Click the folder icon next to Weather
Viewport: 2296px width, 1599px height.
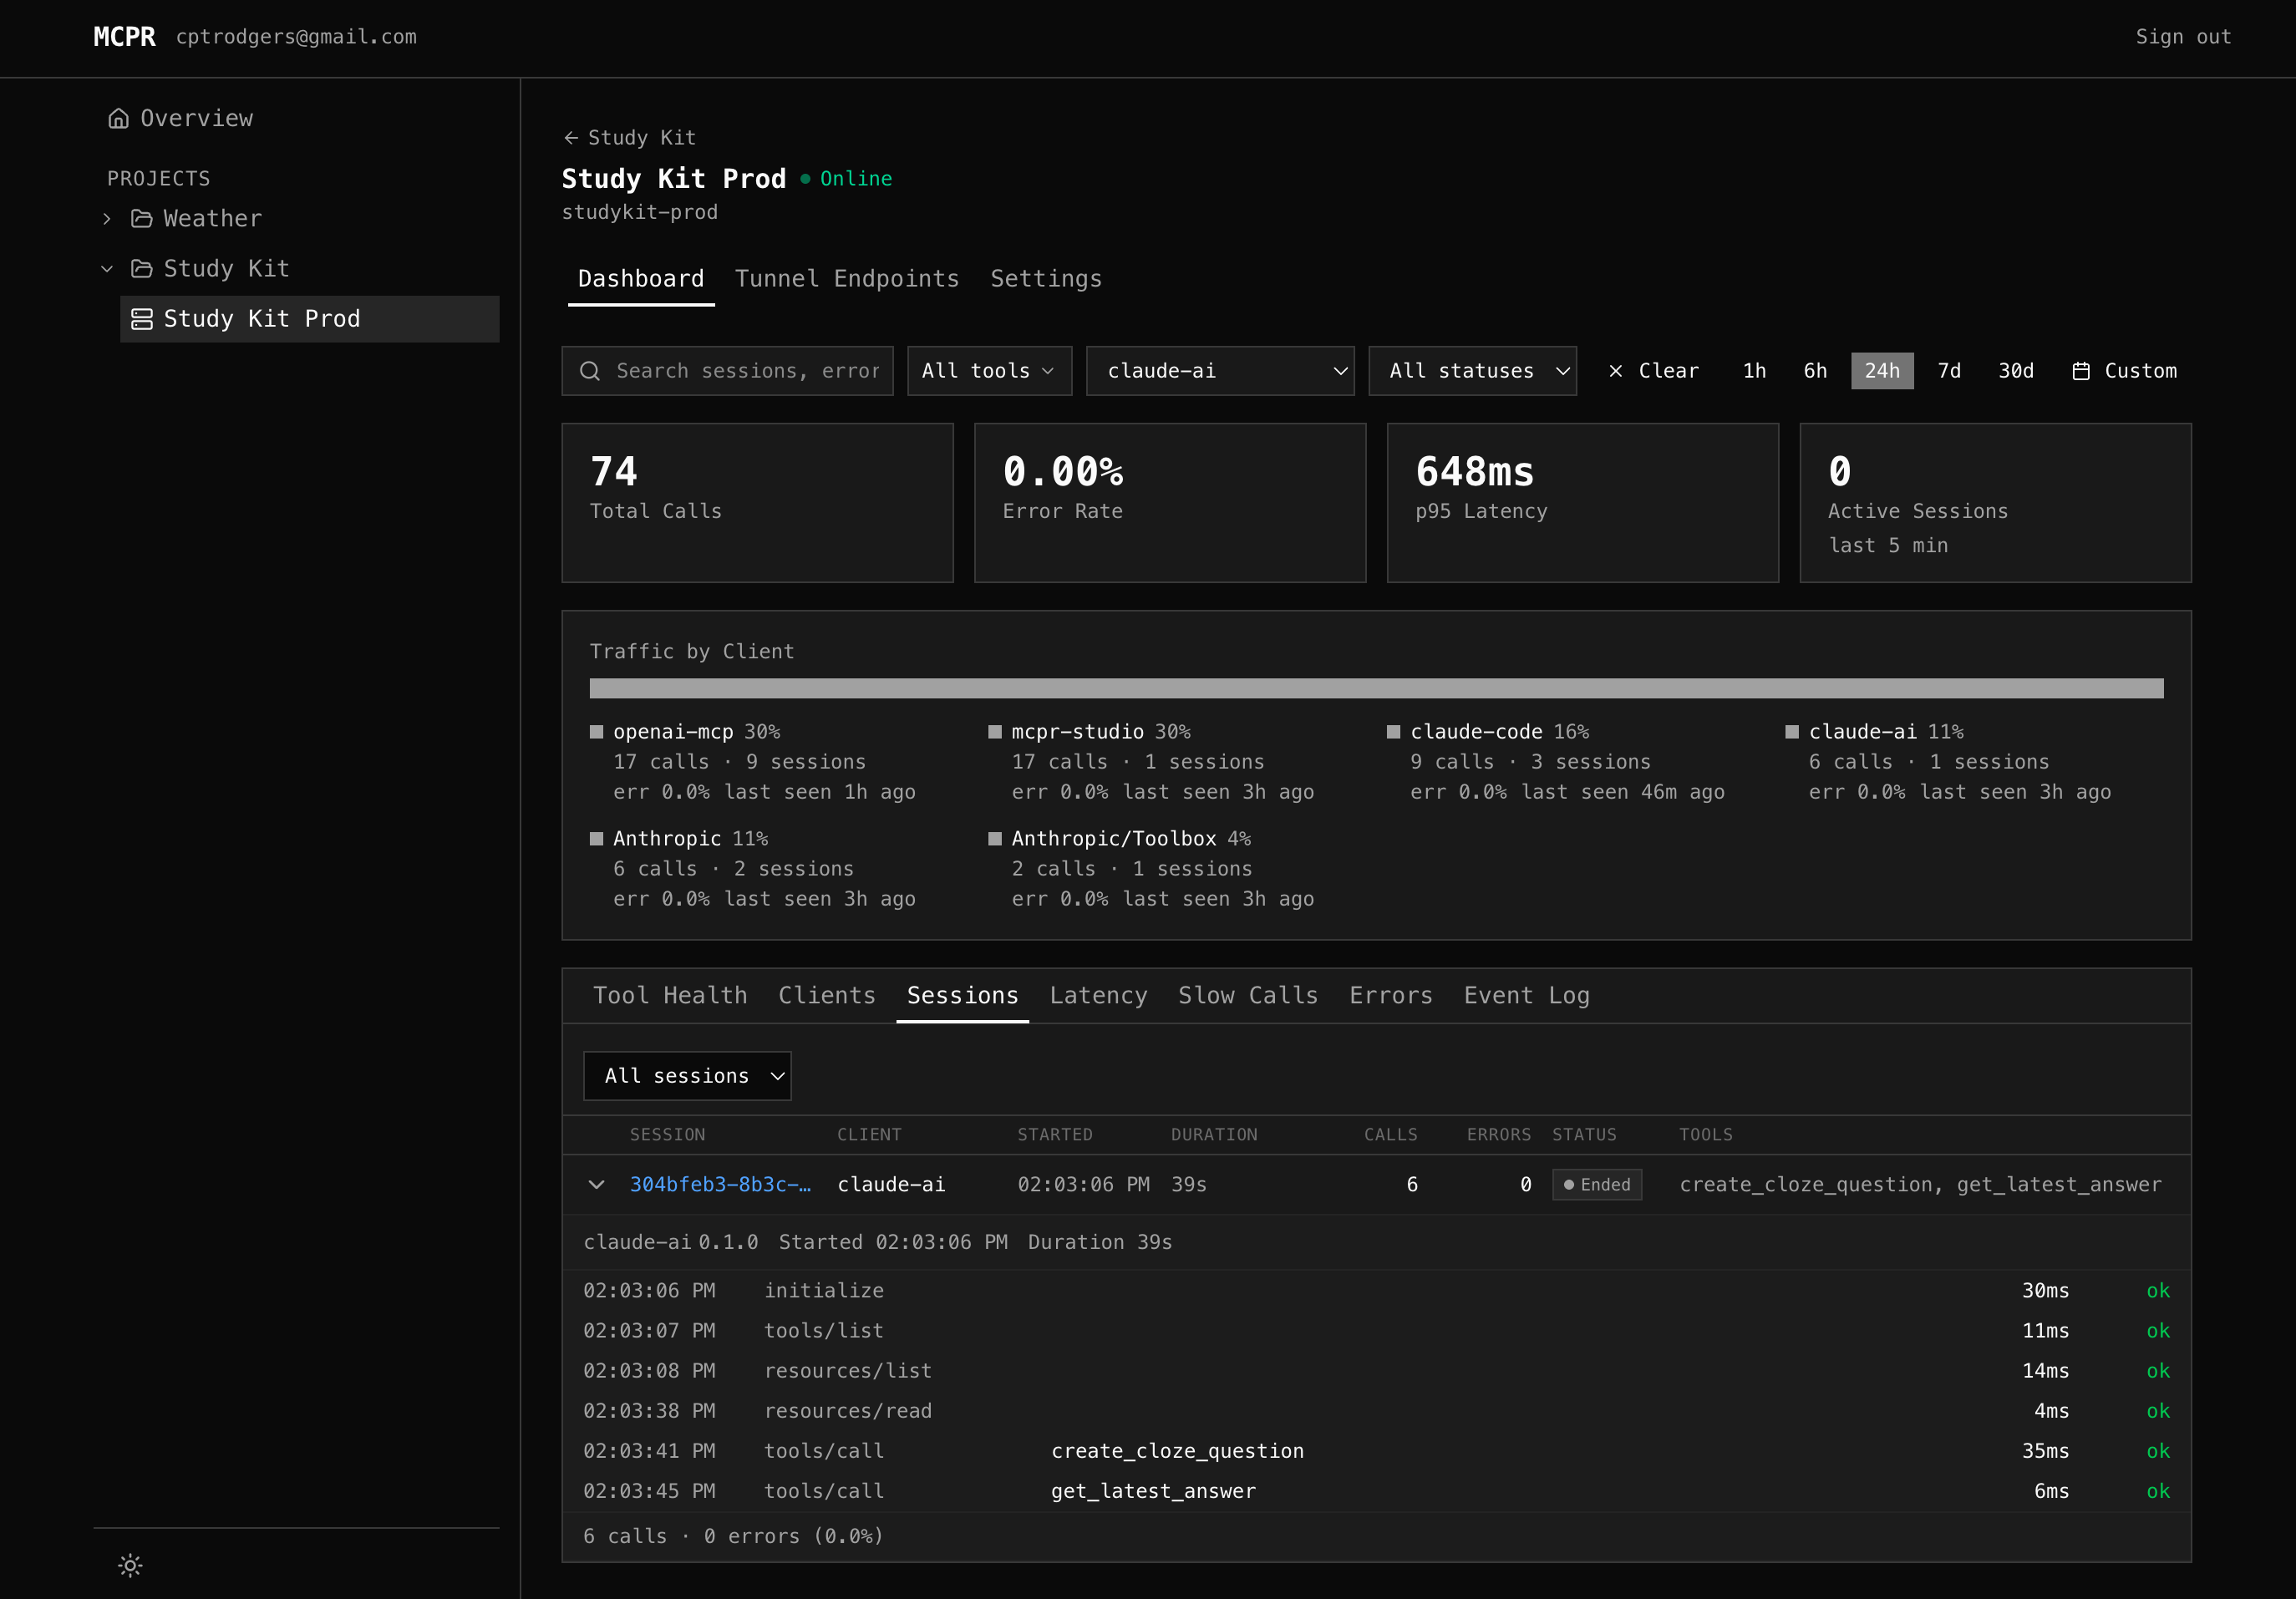[141, 218]
